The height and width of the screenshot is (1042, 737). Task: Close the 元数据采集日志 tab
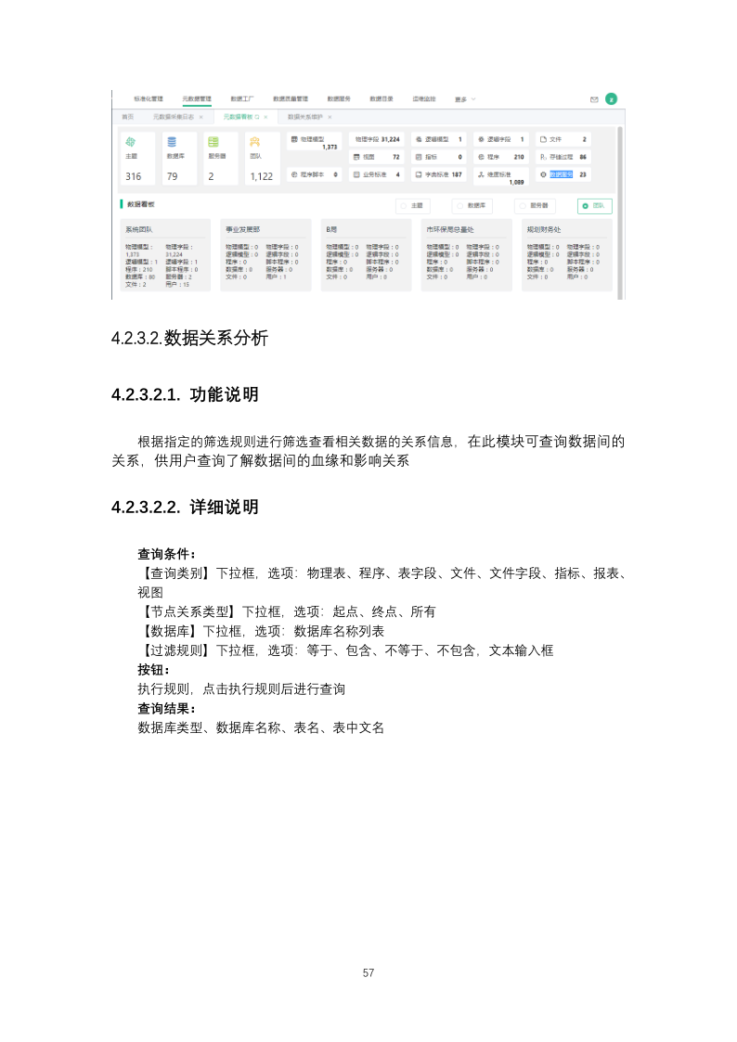(x=200, y=117)
